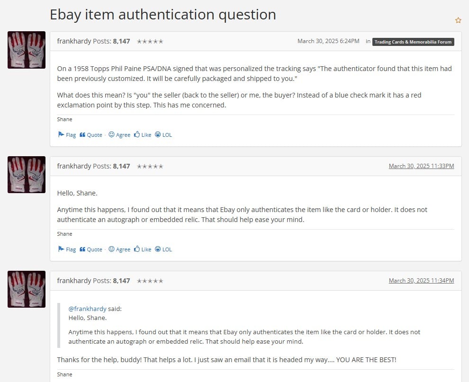Open the March 30, 2025 11:34PM permalink

point(421,280)
